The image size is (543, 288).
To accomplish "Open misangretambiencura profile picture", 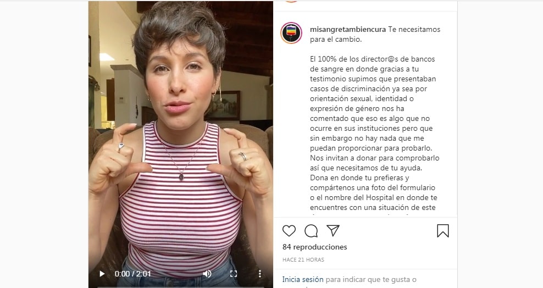I will (291, 33).
